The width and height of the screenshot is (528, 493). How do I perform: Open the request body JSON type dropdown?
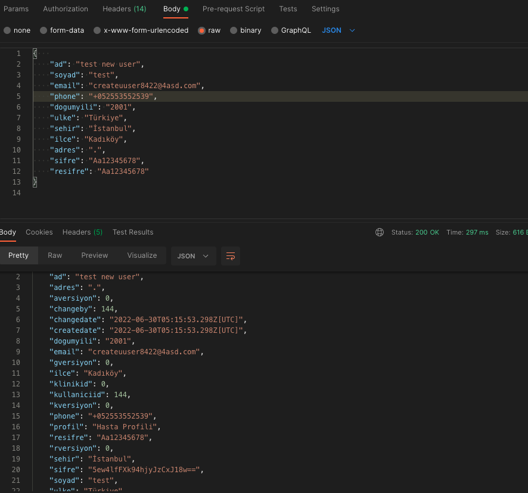pos(338,30)
